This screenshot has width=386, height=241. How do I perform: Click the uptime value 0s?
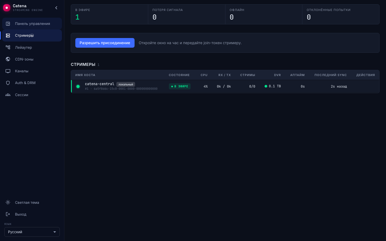tap(303, 86)
